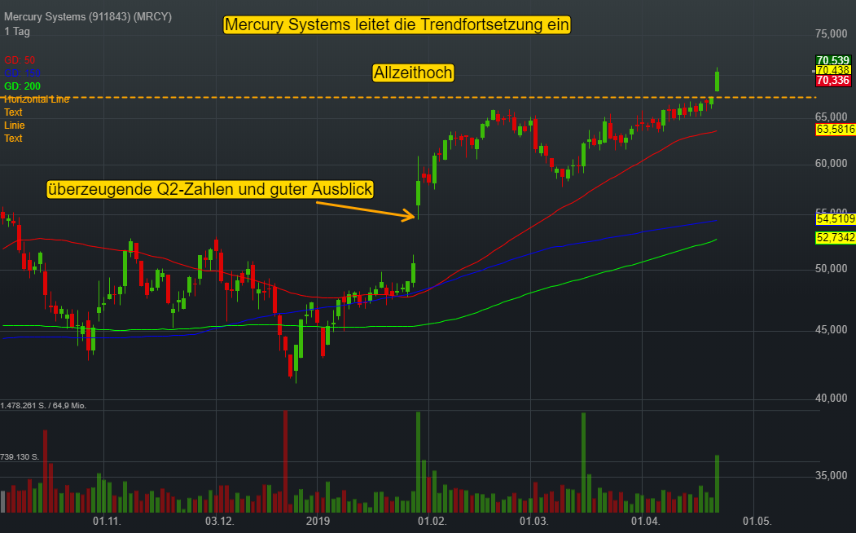Click the GD 50 value label 63,5816

click(x=836, y=130)
